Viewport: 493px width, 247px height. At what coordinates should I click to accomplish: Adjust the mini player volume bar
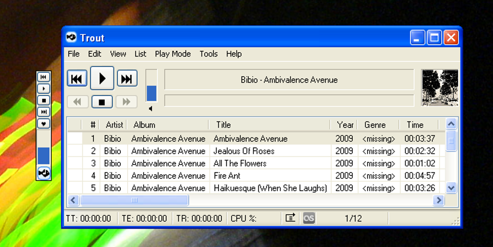tap(43, 148)
